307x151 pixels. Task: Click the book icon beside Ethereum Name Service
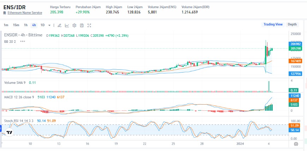[x=5, y=13]
